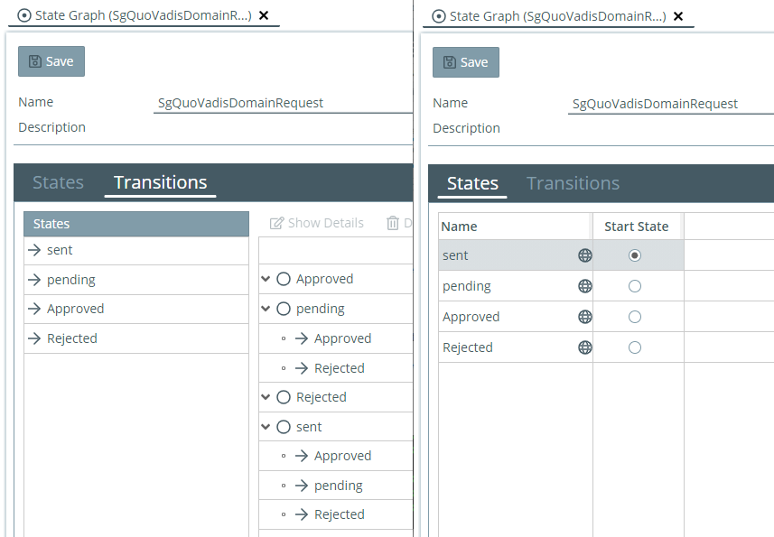Click the globe icon beside the sent state
Screen dimensions: 774x537
point(584,255)
